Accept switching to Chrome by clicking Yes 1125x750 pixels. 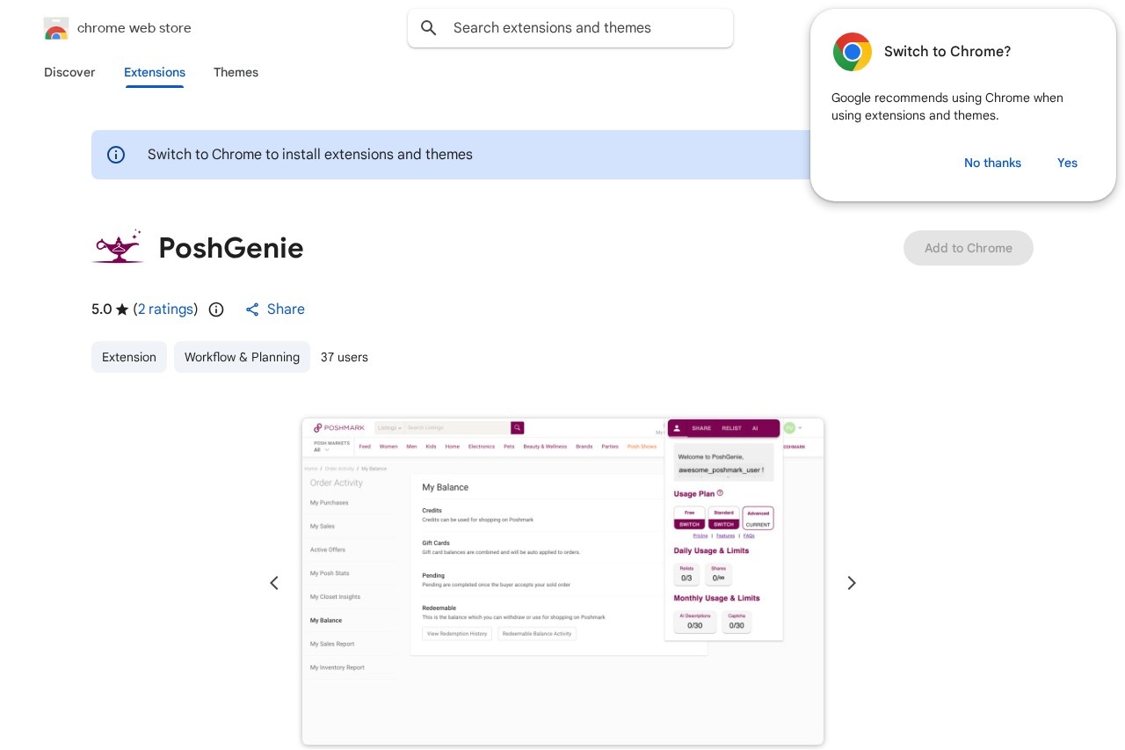point(1067,163)
